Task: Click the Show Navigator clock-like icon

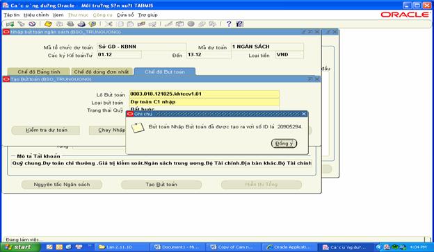Action: pyautogui.click(x=32, y=24)
